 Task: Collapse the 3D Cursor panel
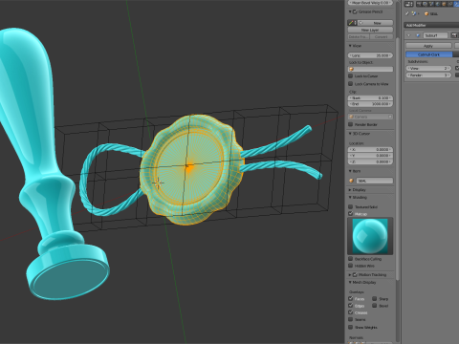tap(350, 134)
